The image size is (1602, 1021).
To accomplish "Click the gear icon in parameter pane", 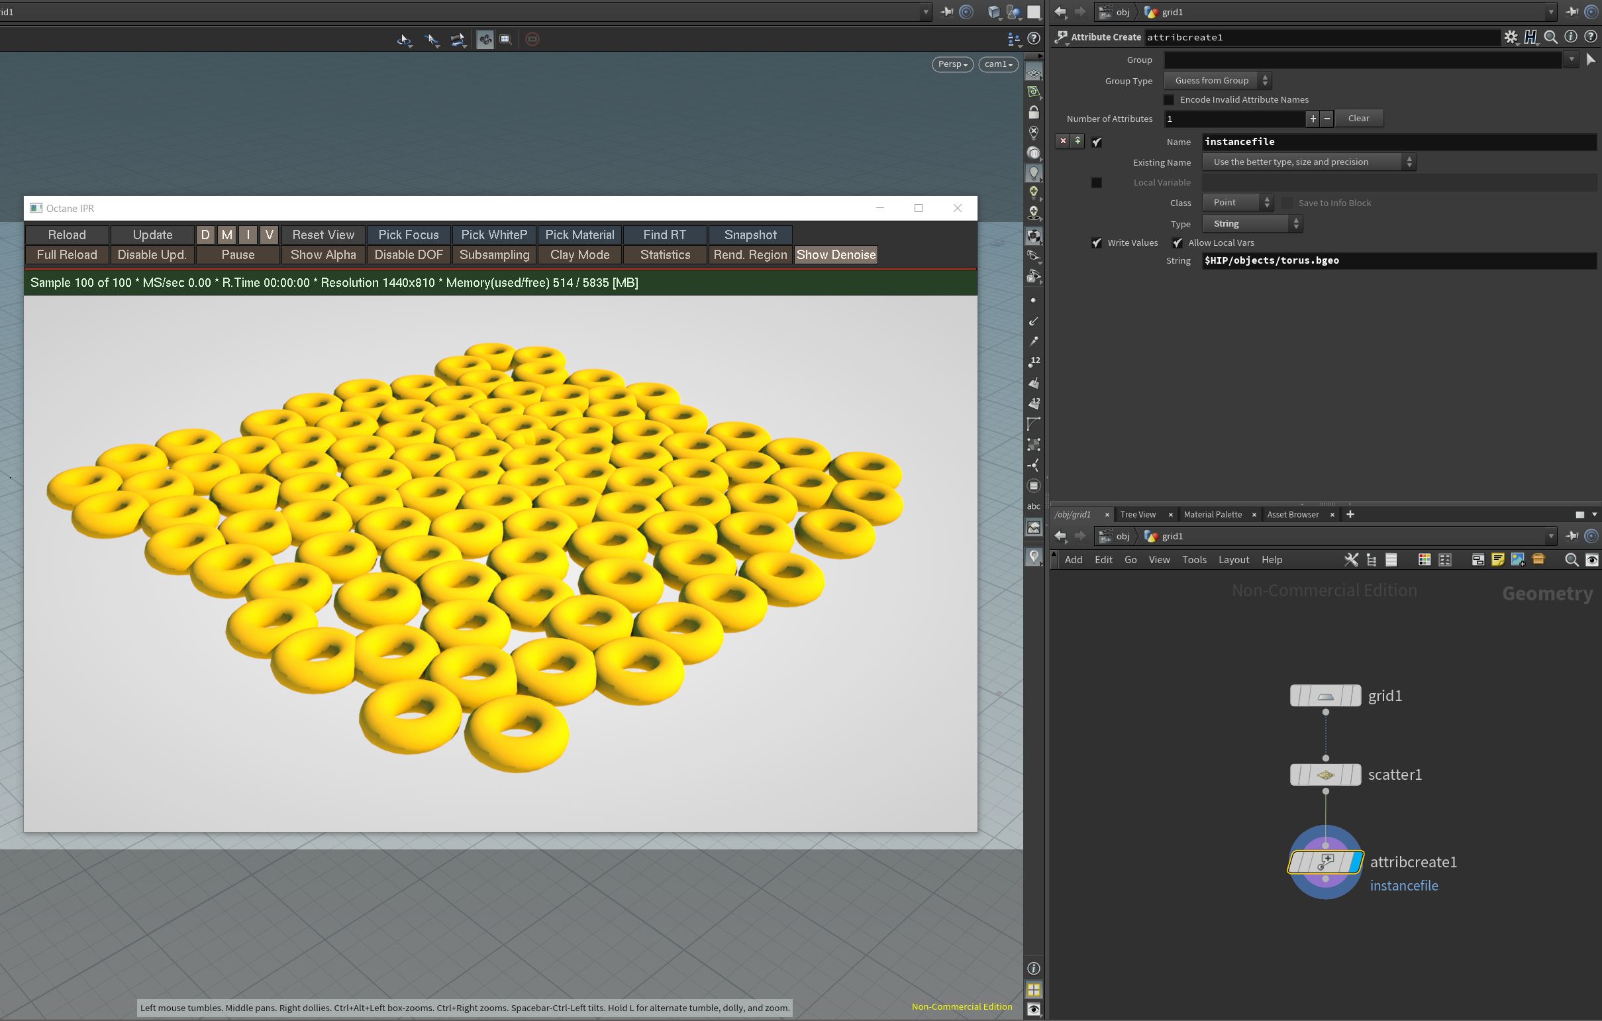I will pos(1510,37).
